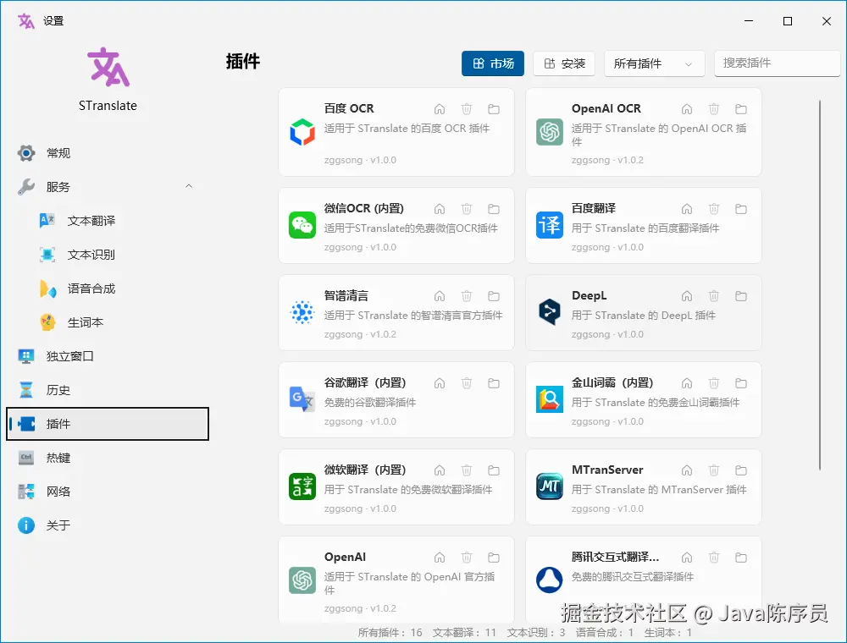Click folder icon on OpenAI plugin card
The image size is (847, 643).
point(494,558)
